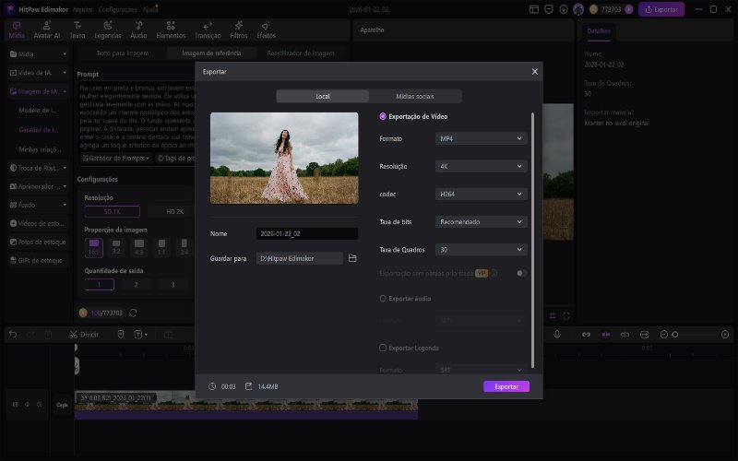Click the microphone icon on timeline toolbar

tap(558, 334)
